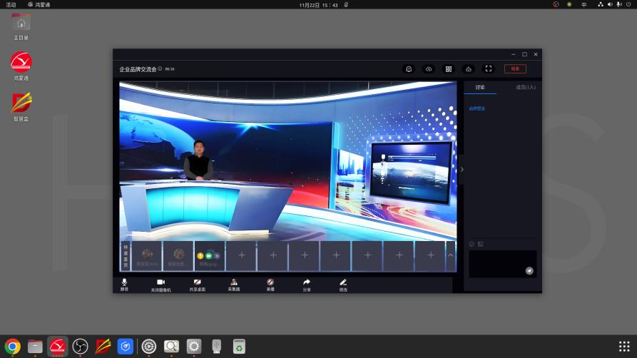This screenshot has width=637, height=358.
Task: Remove guest with gray X icon on tile
Action: 217,255
